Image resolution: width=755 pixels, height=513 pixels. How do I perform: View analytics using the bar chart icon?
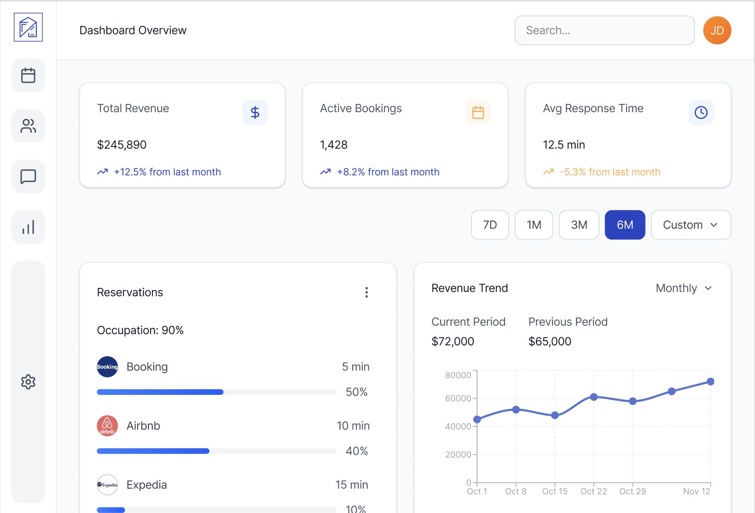coord(28,227)
